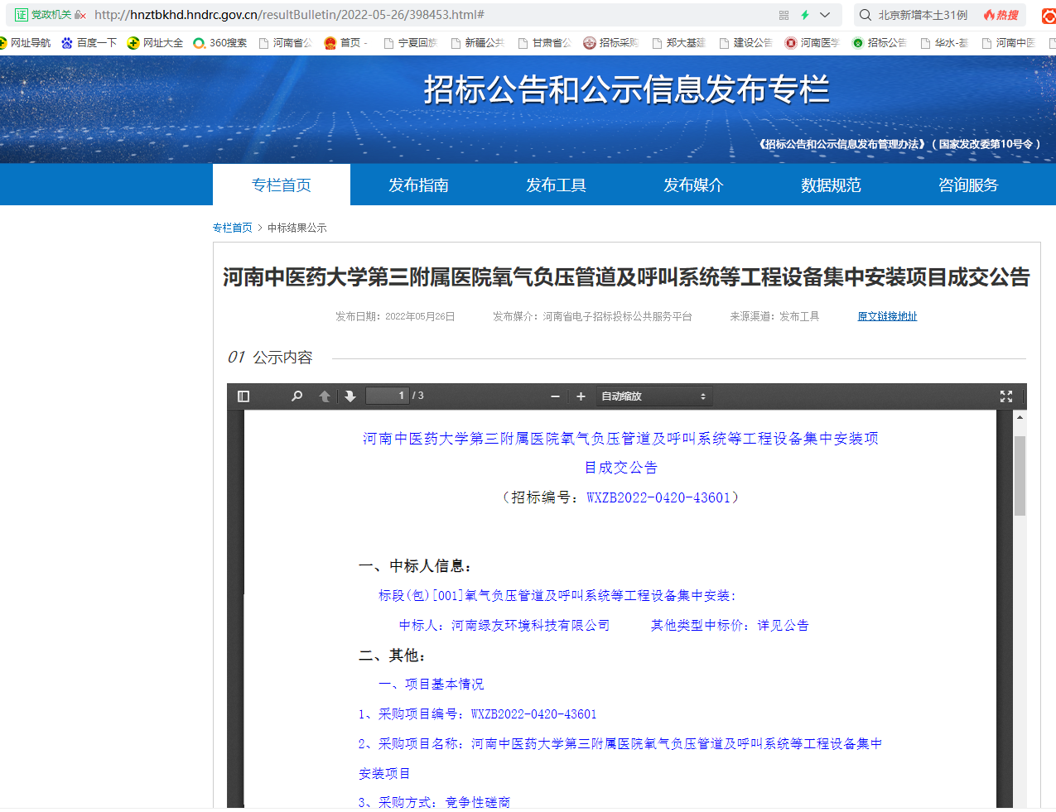Viewport: 1056px width, 812px height.
Task: Zoom in the PDF with plus
Action: tap(581, 396)
